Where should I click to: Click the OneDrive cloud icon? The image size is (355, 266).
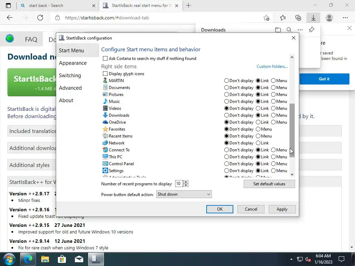coord(105,122)
